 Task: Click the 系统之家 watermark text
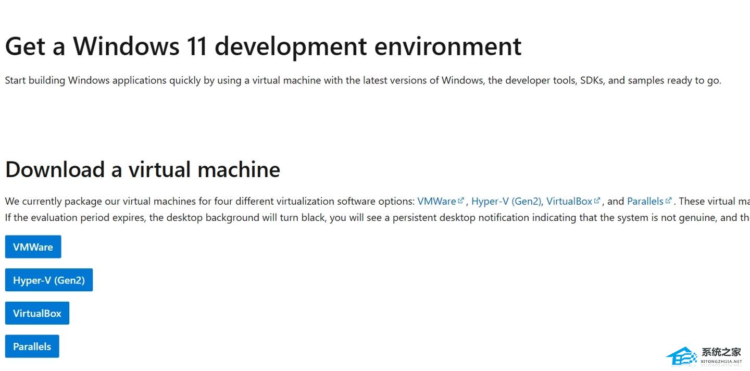(x=721, y=352)
